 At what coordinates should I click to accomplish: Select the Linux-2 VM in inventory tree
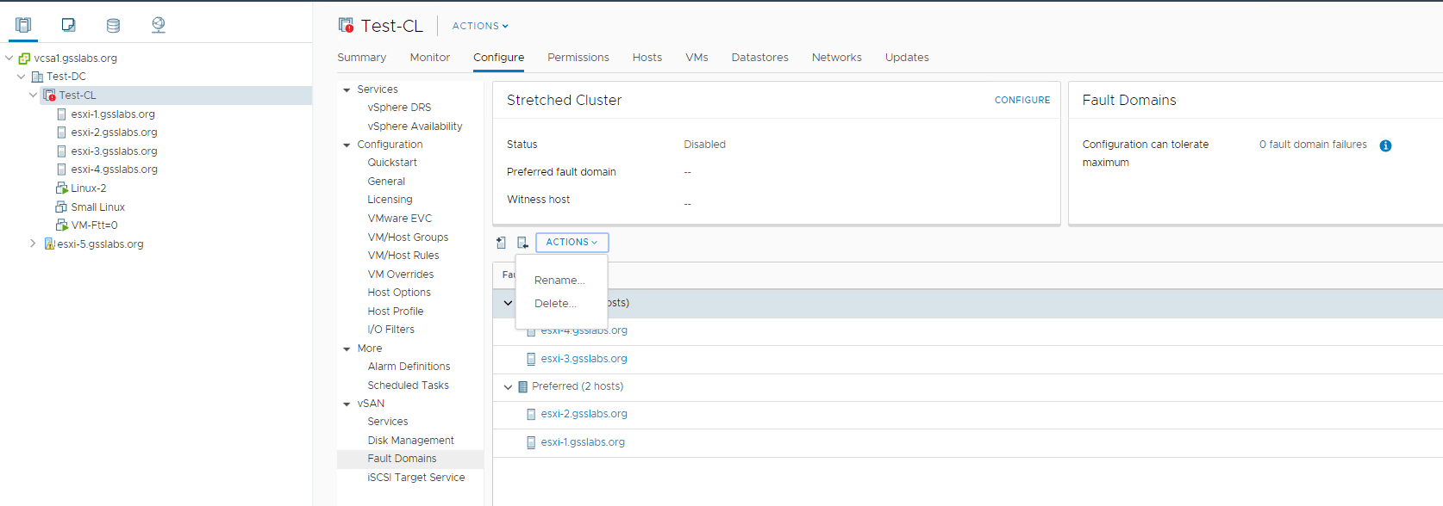[88, 188]
